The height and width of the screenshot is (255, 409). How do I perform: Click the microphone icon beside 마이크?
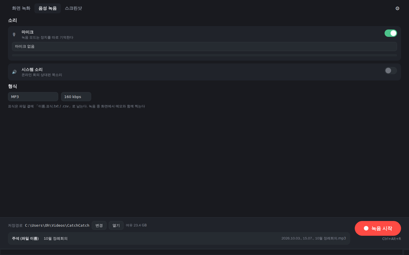(14, 35)
